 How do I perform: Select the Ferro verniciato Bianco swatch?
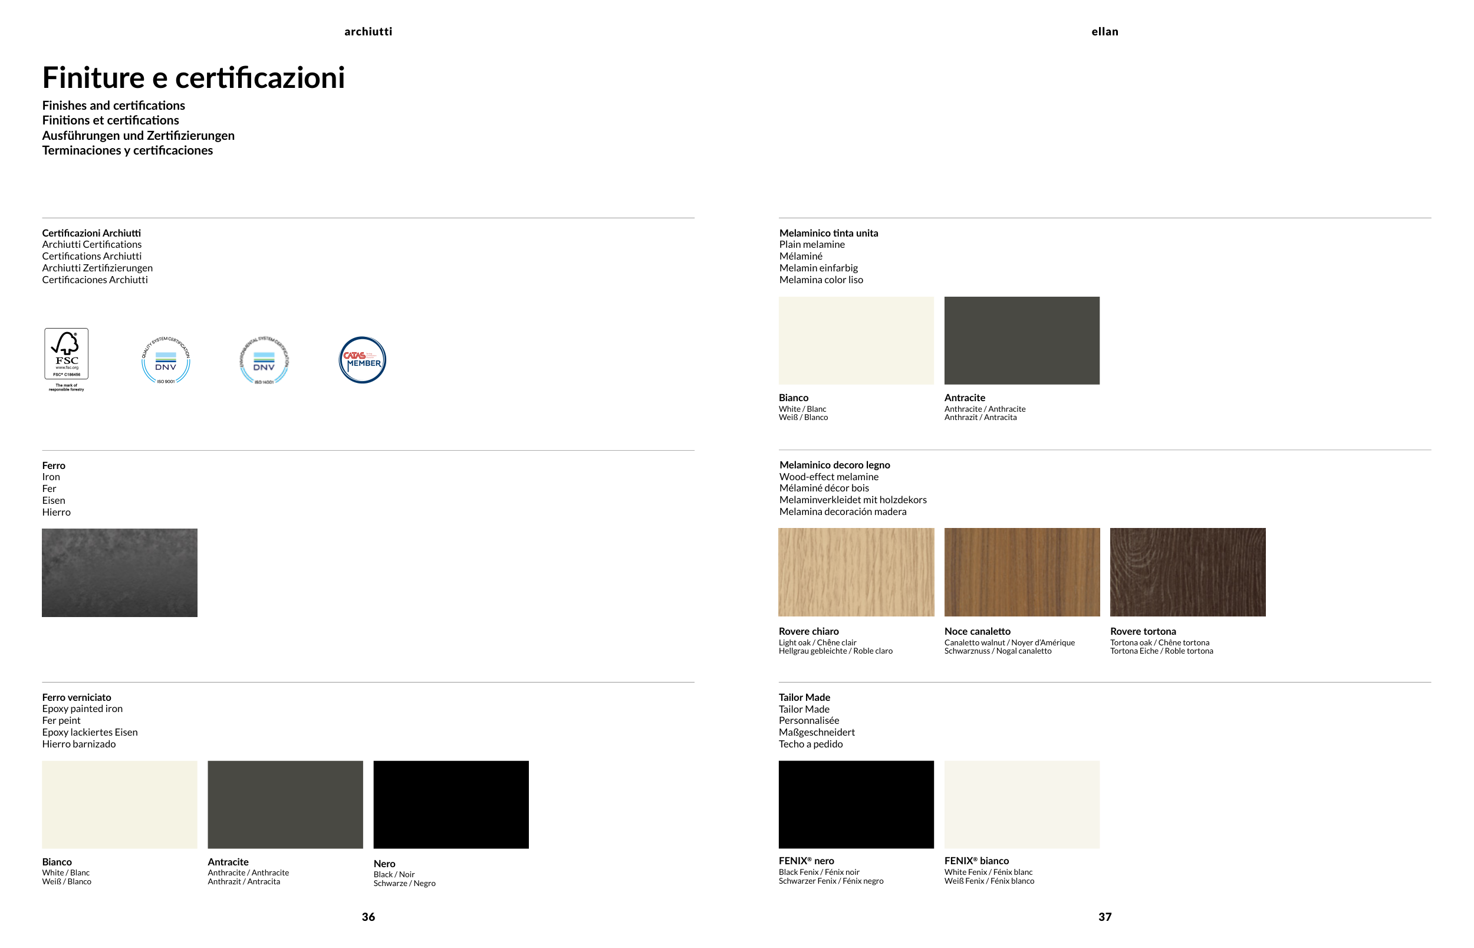click(119, 804)
